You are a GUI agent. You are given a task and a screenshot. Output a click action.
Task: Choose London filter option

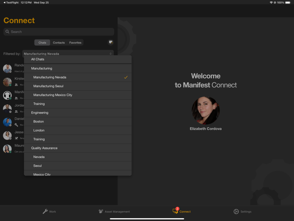[x=78, y=130]
